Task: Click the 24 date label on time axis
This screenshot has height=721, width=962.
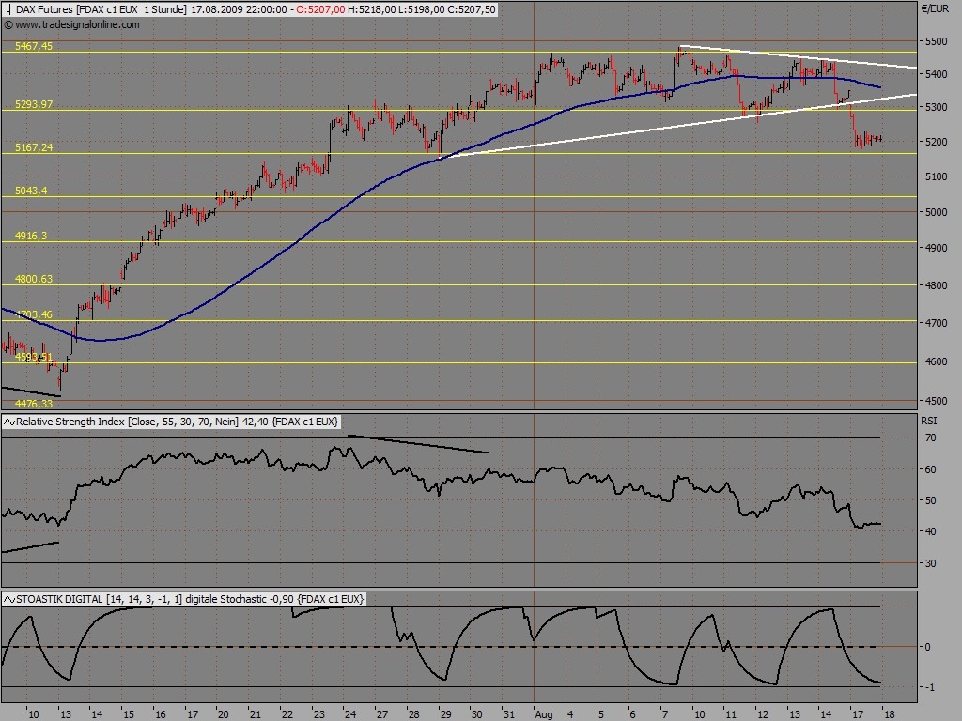Action: click(x=349, y=714)
